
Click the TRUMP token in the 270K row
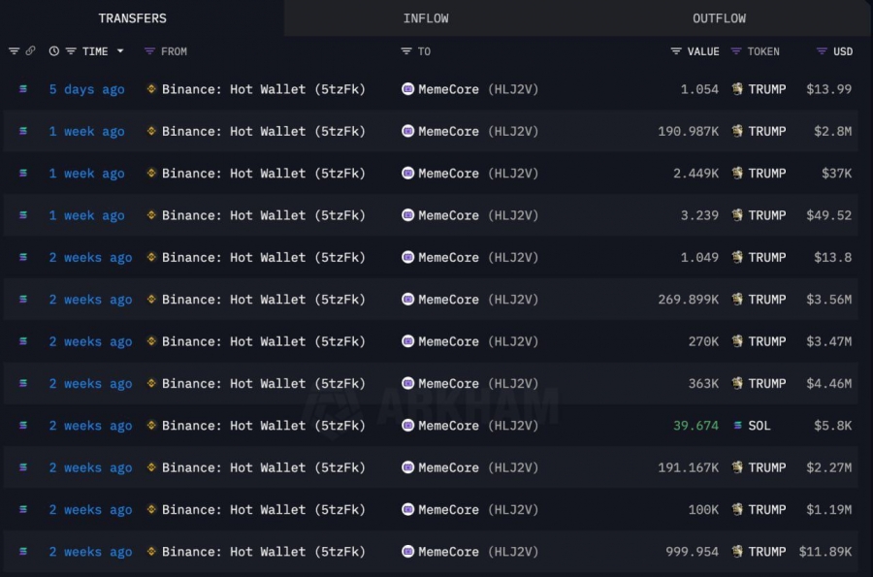coord(766,341)
